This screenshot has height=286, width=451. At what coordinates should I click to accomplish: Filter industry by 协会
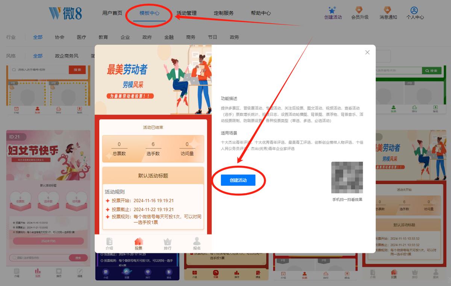click(x=59, y=37)
